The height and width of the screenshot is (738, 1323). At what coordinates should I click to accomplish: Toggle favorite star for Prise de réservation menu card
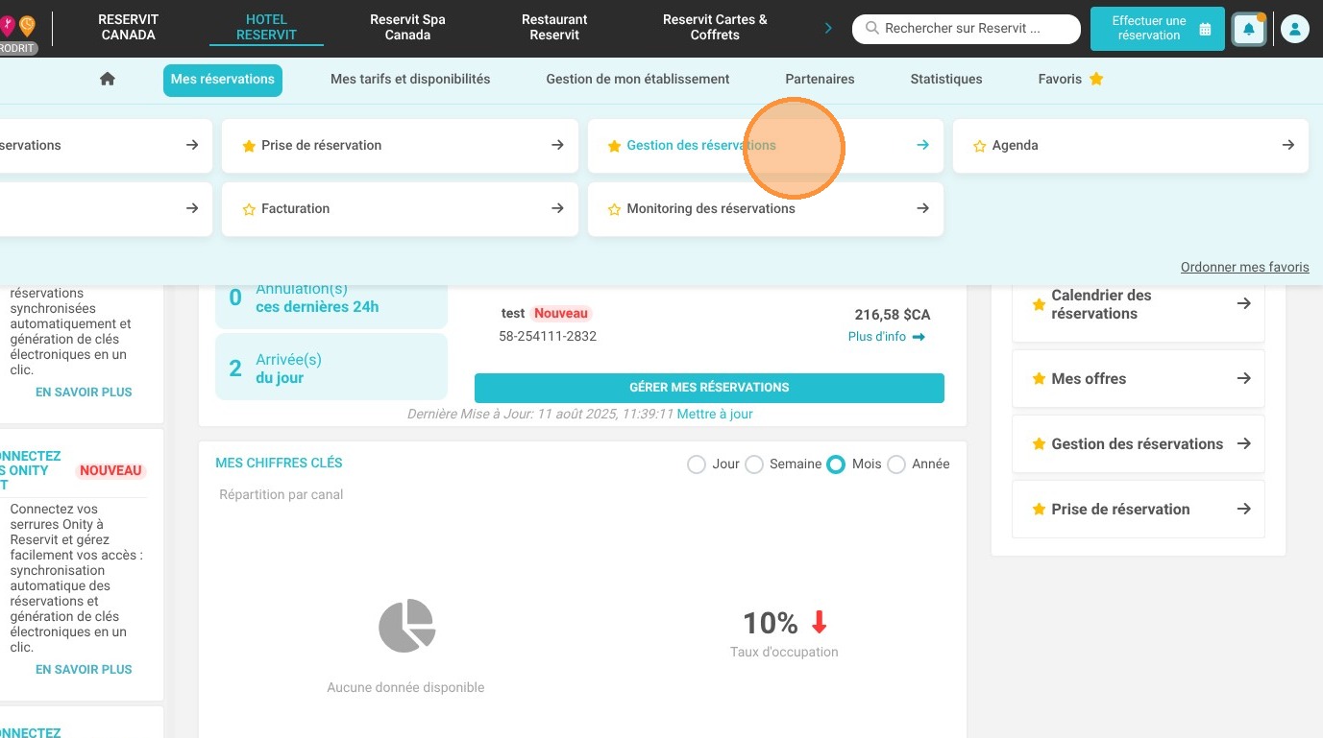(x=249, y=146)
